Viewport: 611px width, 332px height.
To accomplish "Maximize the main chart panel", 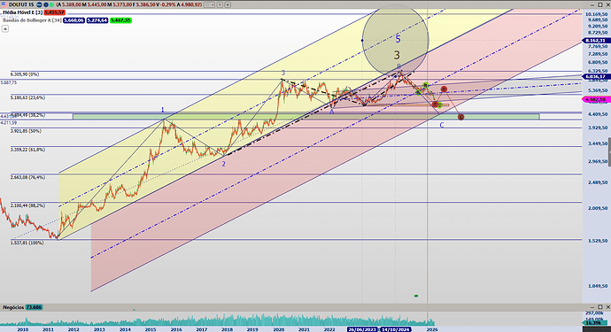I will [x=600, y=4].
